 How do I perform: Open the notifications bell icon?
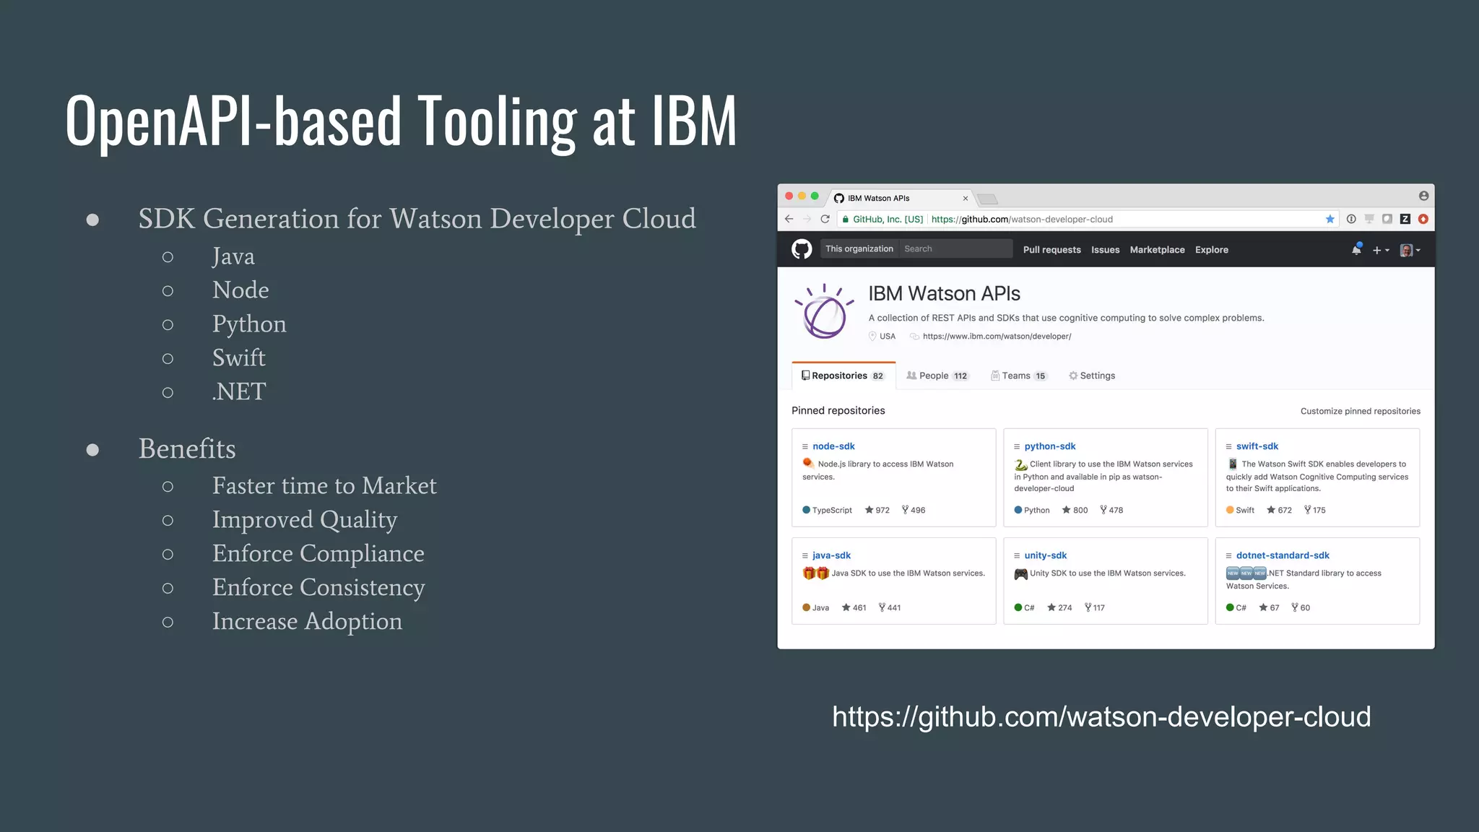(x=1356, y=249)
